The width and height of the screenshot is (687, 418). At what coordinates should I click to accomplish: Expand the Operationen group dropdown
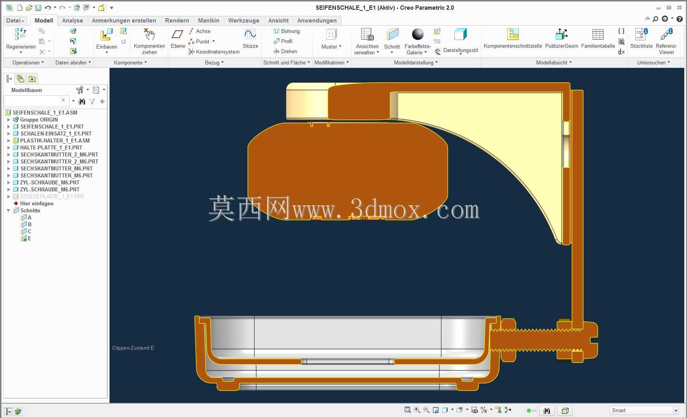click(x=28, y=62)
